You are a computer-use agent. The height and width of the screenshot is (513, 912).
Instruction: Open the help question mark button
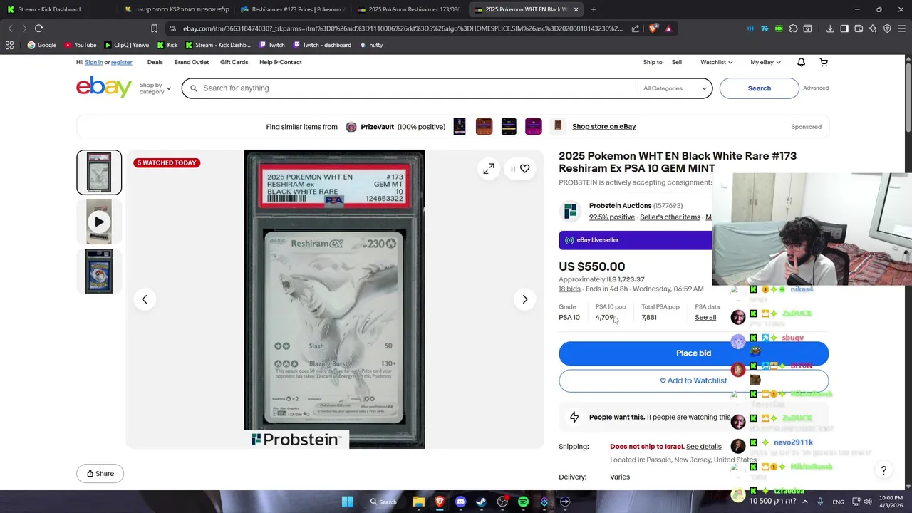click(883, 470)
